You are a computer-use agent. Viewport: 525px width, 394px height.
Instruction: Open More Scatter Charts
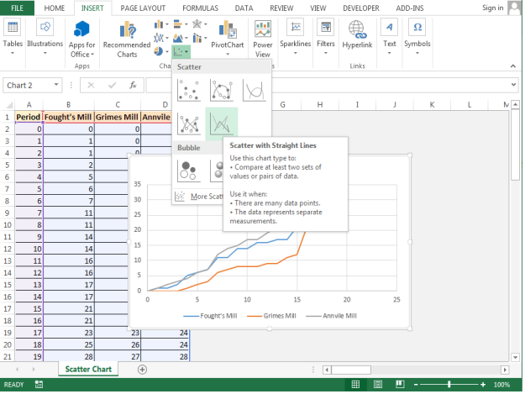(198, 197)
